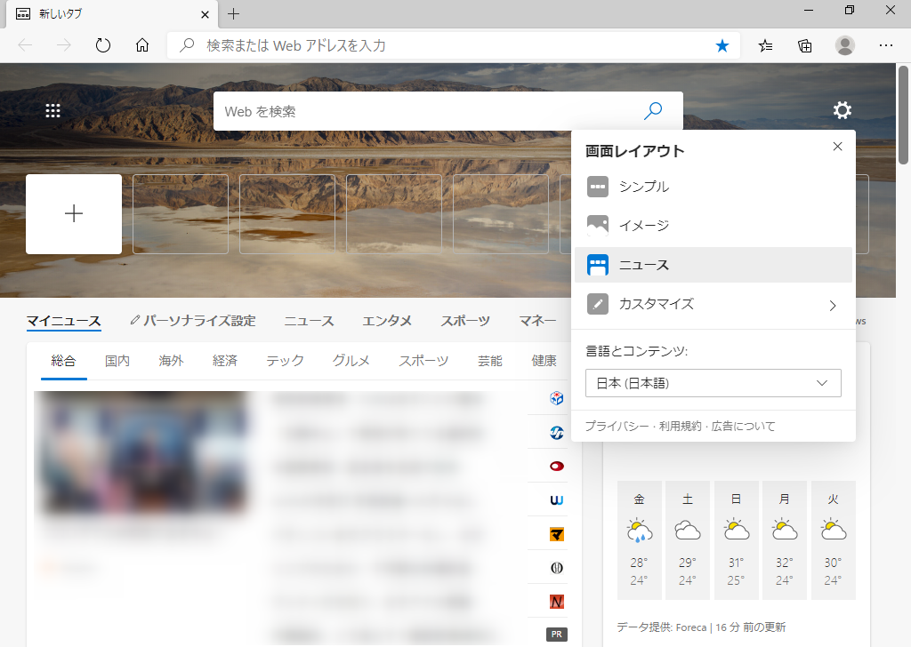Open the favorites list icon
Screen dimensions: 911x647
[765, 45]
